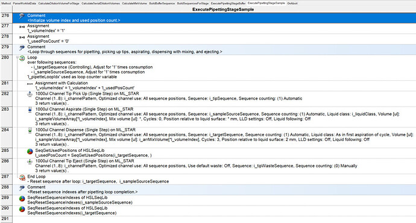416x223 pixels.
Task: Open the ExecutePipettingStageBuffer tab
Action: point(228,4)
